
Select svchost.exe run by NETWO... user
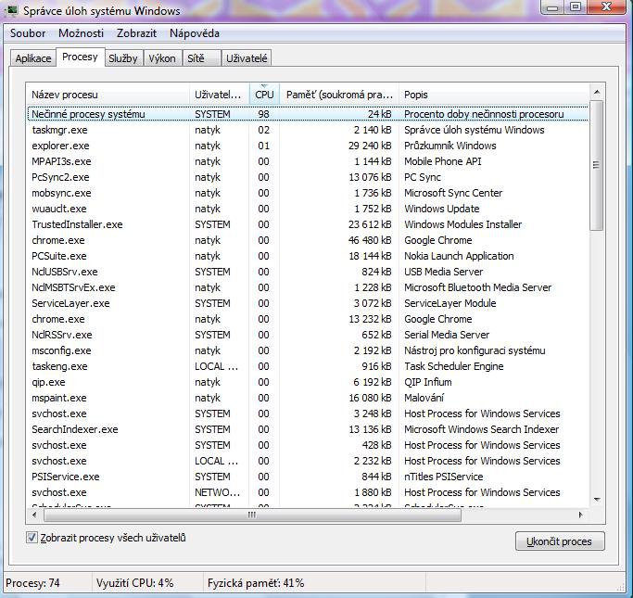pos(308,491)
